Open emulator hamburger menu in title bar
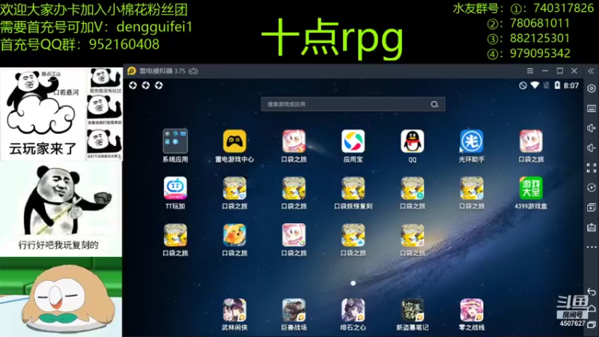Image resolution: width=599 pixels, height=337 pixels. [x=530, y=71]
